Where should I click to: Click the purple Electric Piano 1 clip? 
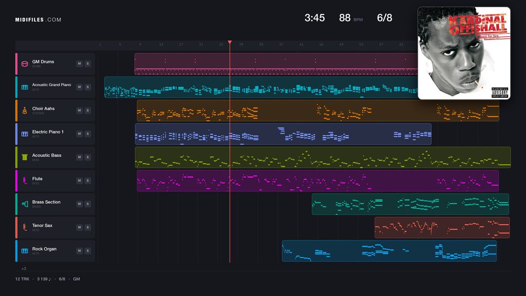(283, 134)
